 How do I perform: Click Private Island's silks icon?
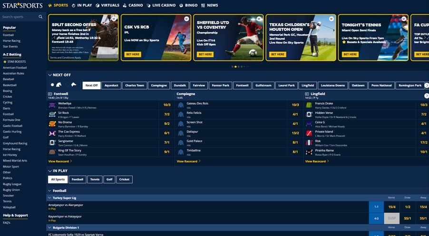(x=309, y=133)
